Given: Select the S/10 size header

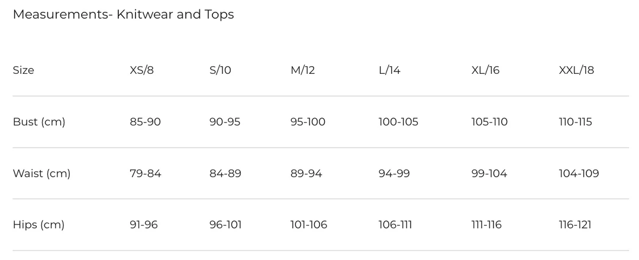Looking at the screenshot, I should click(220, 70).
